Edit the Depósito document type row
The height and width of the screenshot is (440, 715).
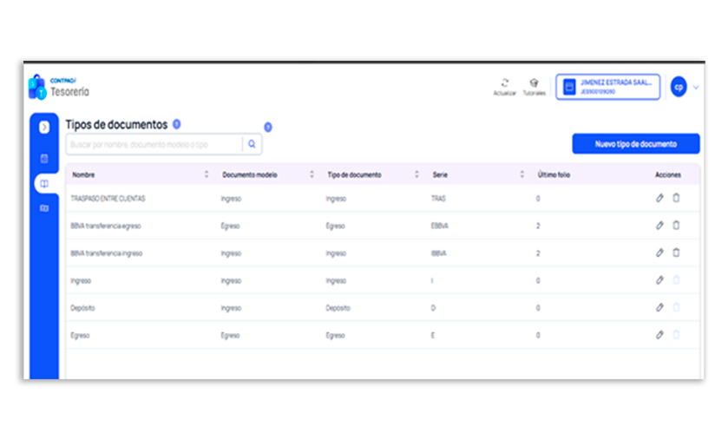coord(659,307)
